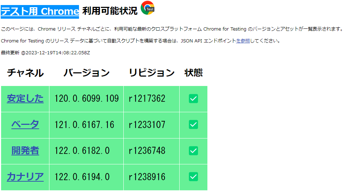The height and width of the screenshot is (191, 343).
Task: Go to the カナリア channel link
Action: tap(25, 177)
